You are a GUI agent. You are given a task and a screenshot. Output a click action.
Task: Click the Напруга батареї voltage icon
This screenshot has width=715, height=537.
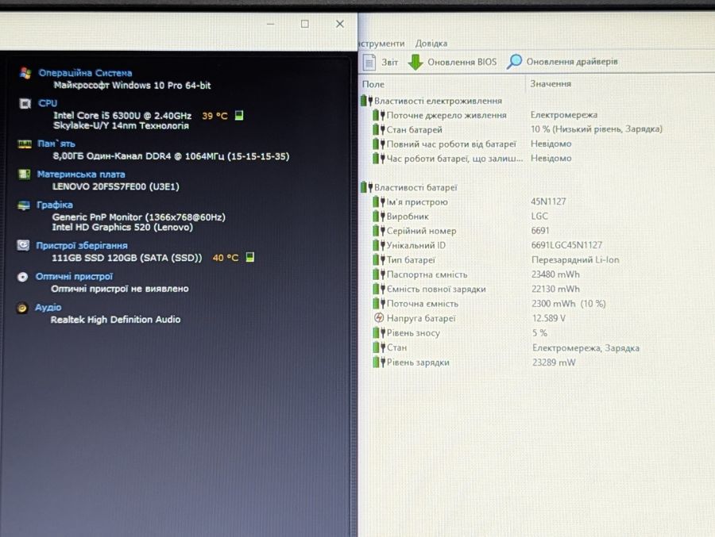point(379,318)
